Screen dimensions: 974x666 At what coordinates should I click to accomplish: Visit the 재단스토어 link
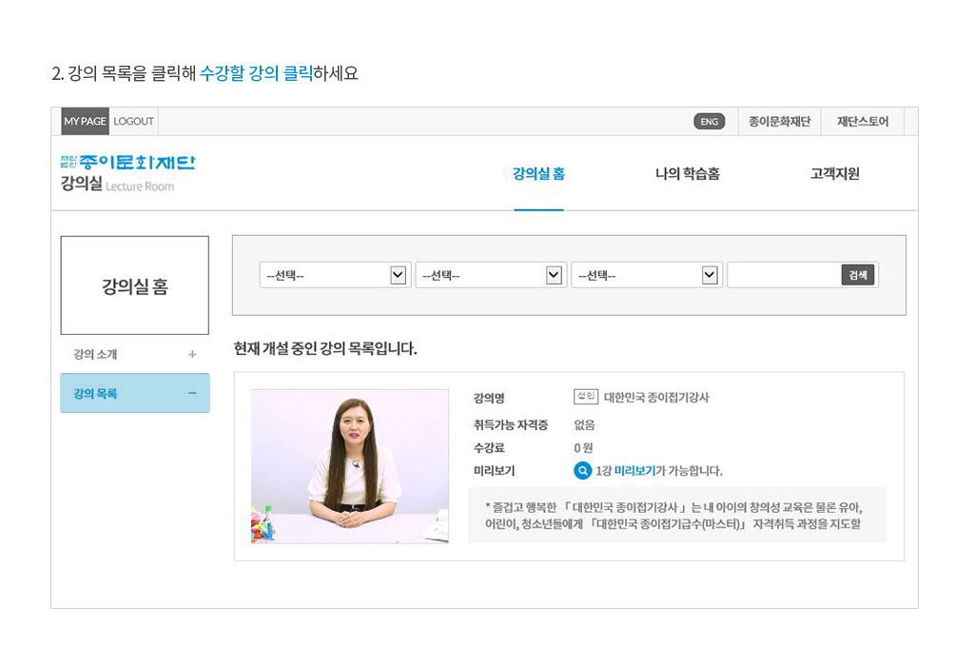point(863,122)
